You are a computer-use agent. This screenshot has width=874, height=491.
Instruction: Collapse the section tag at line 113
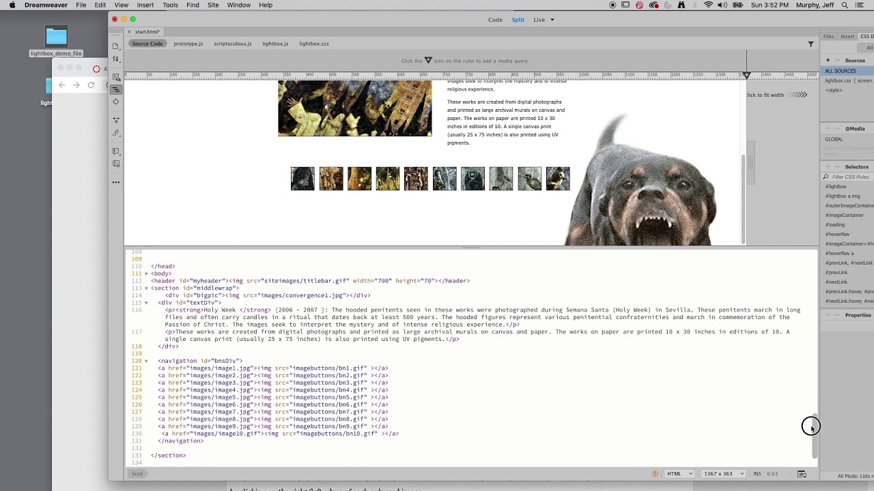[x=145, y=288]
